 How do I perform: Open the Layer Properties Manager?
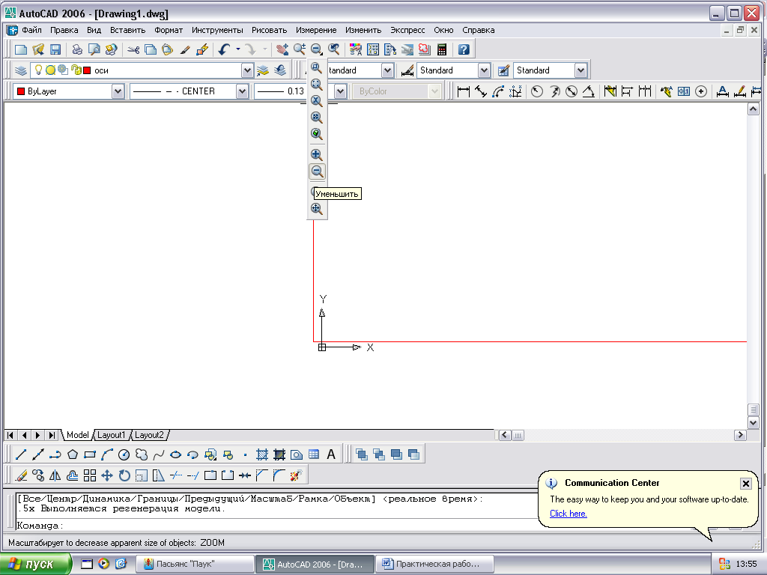point(20,70)
